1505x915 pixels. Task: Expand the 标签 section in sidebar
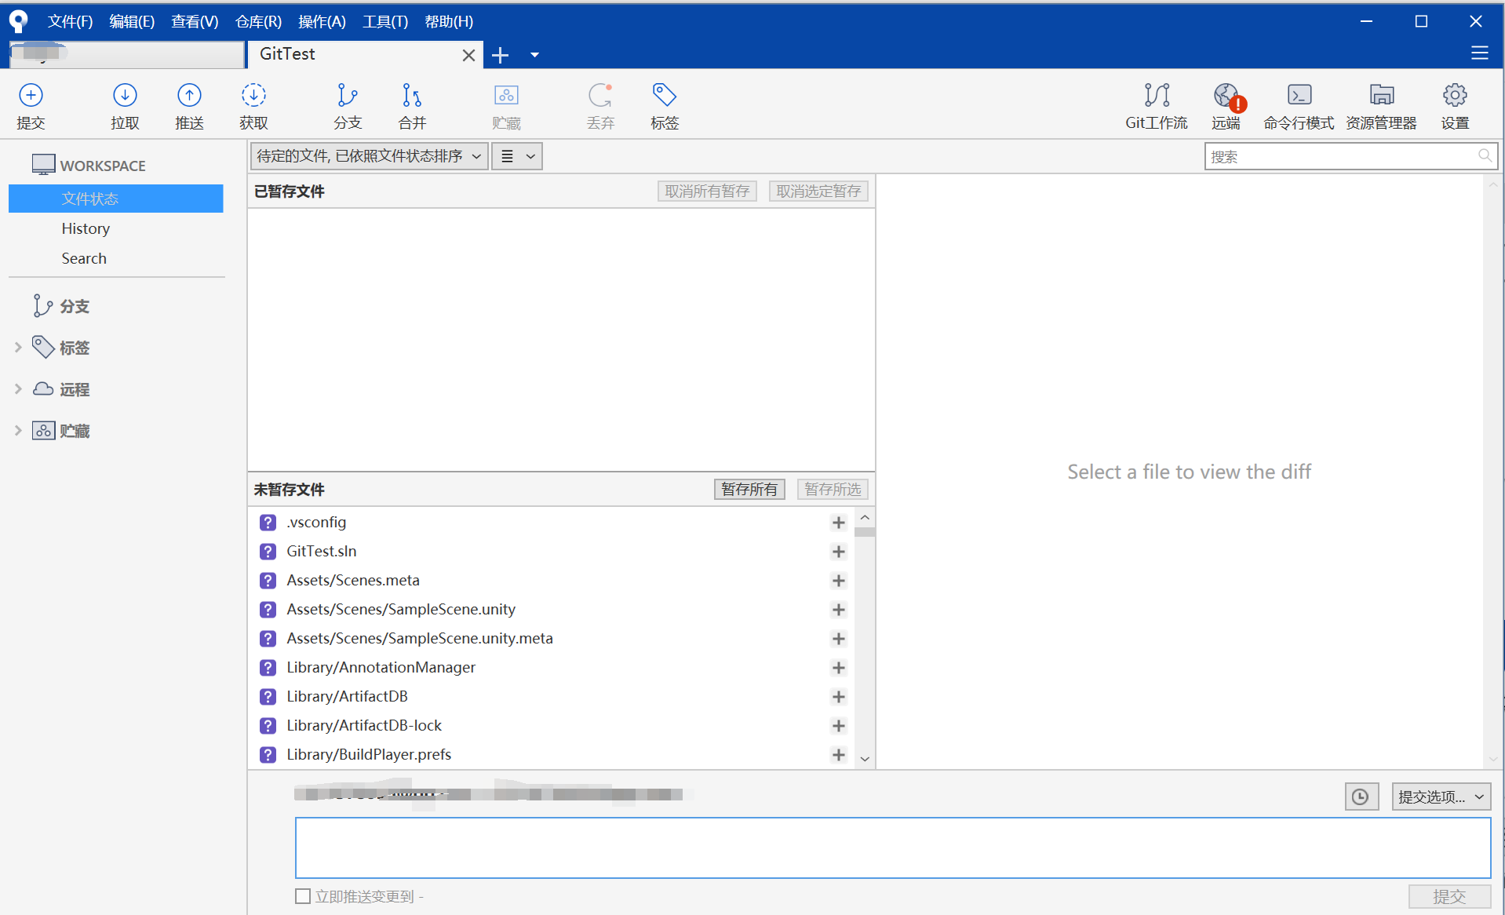click(x=18, y=347)
